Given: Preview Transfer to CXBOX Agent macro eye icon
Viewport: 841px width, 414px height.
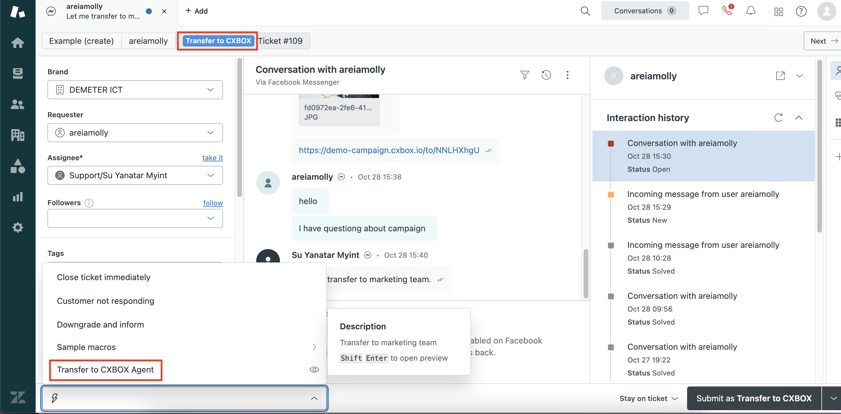Looking at the screenshot, I should 314,369.
